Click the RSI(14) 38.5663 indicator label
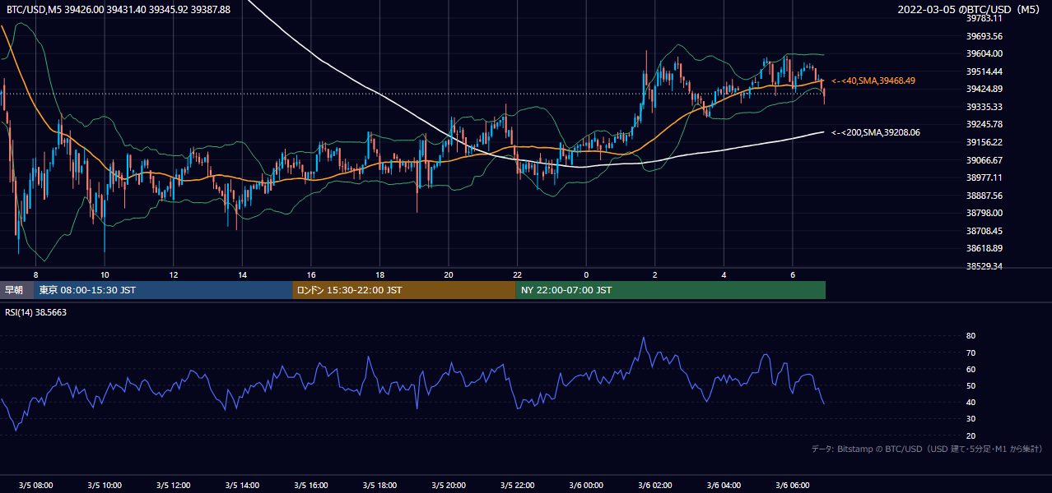 point(36,312)
